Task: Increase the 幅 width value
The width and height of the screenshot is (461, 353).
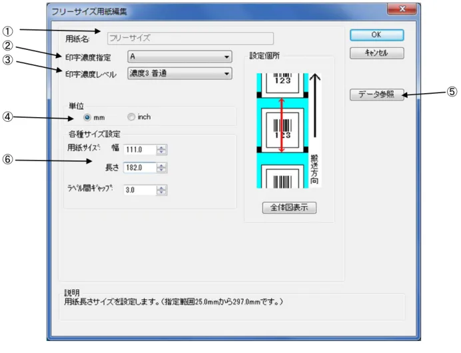Action: coord(161,147)
